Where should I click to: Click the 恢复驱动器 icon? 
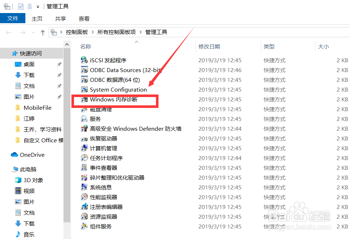(x=84, y=138)
